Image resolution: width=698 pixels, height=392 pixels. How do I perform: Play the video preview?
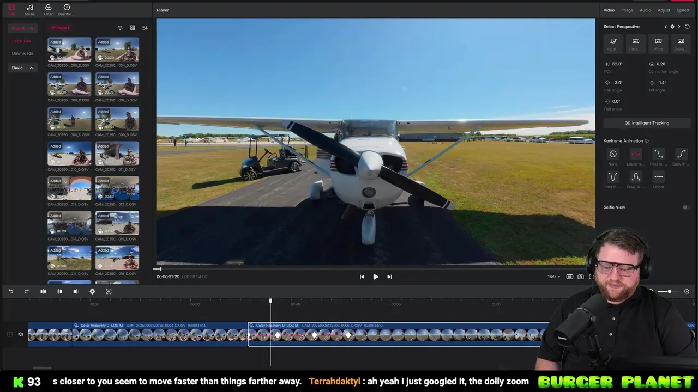(x=376, y=277)
